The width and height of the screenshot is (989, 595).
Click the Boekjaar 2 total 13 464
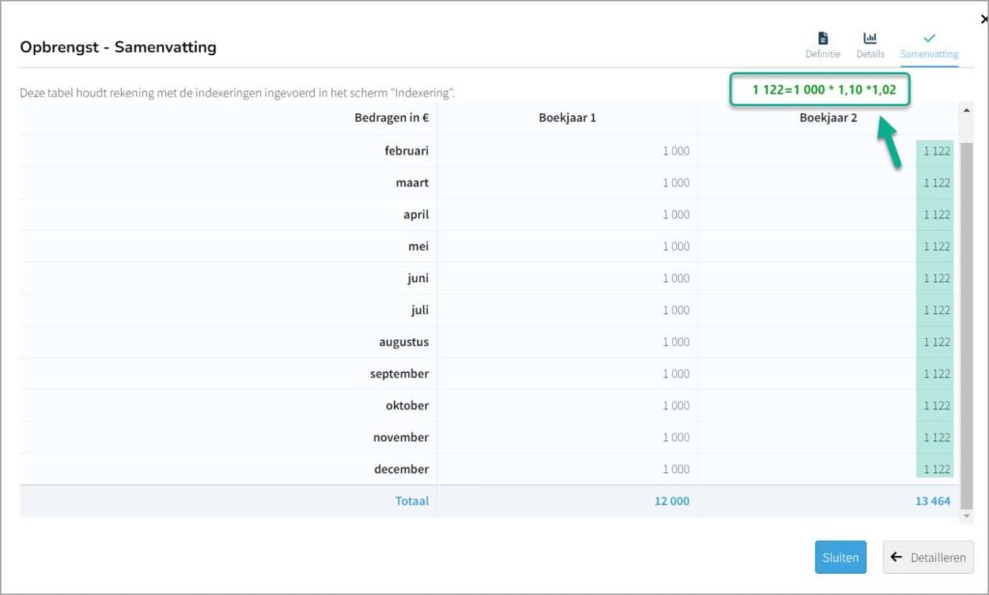(932, 501)
